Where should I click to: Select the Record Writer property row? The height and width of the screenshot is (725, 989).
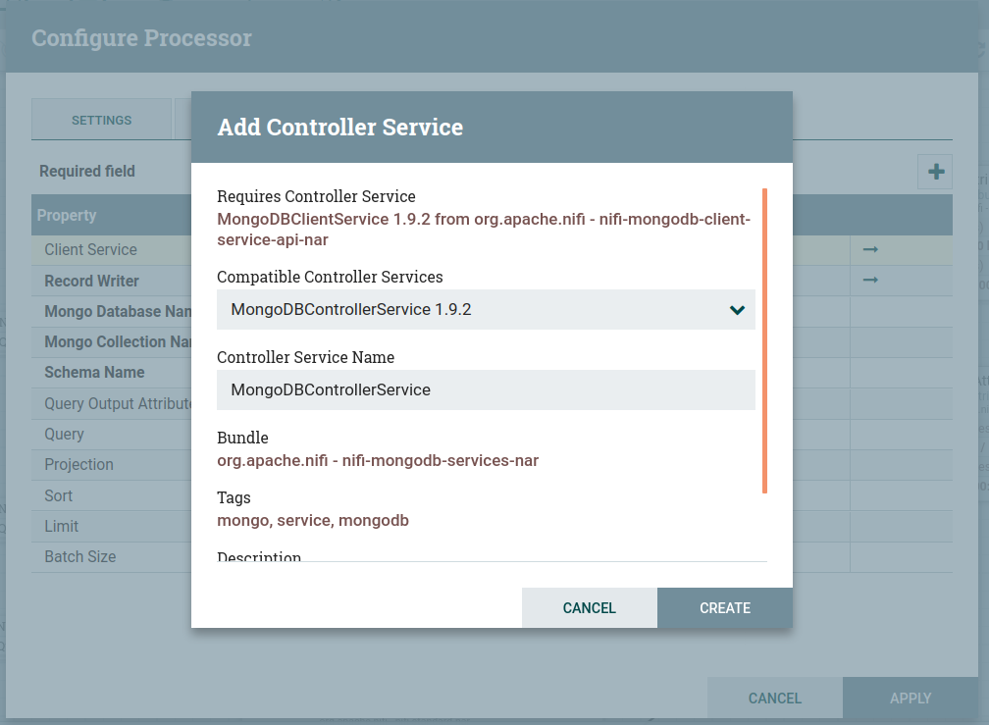click(x=91, y=281)
